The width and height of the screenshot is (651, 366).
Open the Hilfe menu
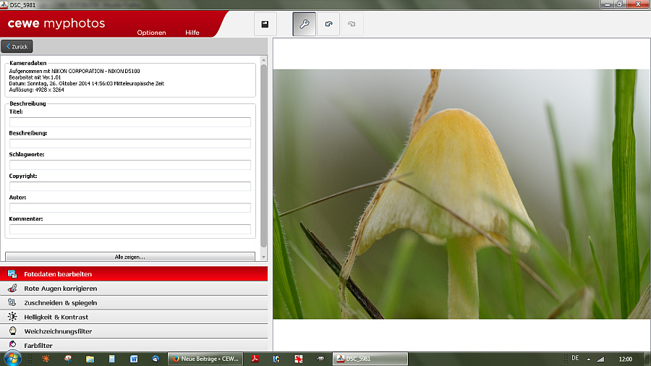(x=192, y=33)
